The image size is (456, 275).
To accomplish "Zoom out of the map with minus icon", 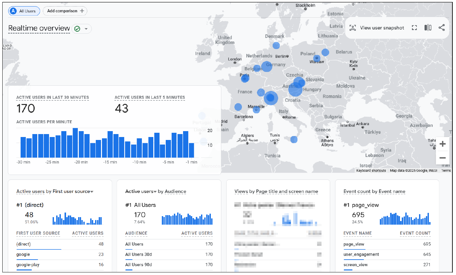I will click(x=443, y=158).
